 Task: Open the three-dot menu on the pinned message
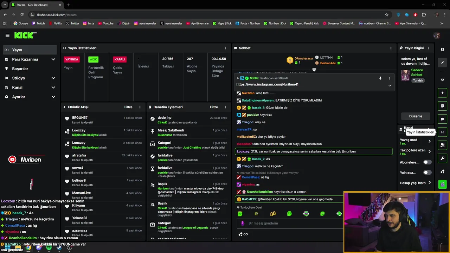point(390,78)
